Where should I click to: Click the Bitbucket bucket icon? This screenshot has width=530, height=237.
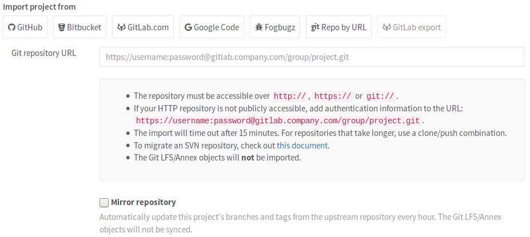[x=62, y=27]
